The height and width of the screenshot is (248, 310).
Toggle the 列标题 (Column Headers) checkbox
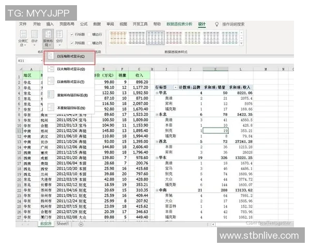78,43
